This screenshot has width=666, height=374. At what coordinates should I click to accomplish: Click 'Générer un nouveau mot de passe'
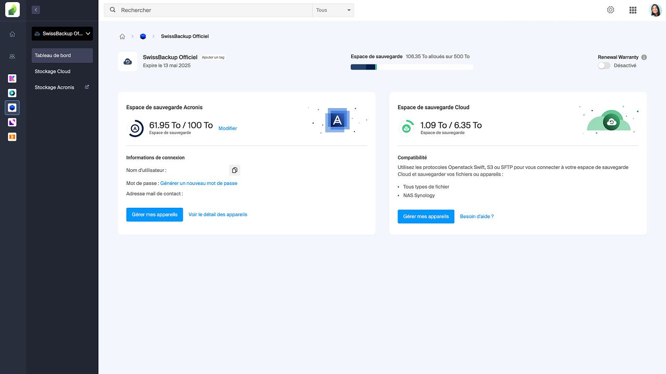199,183
